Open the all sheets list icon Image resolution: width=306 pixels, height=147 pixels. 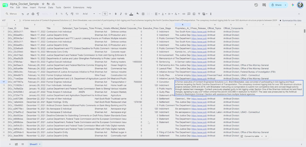tap(23, 144)
